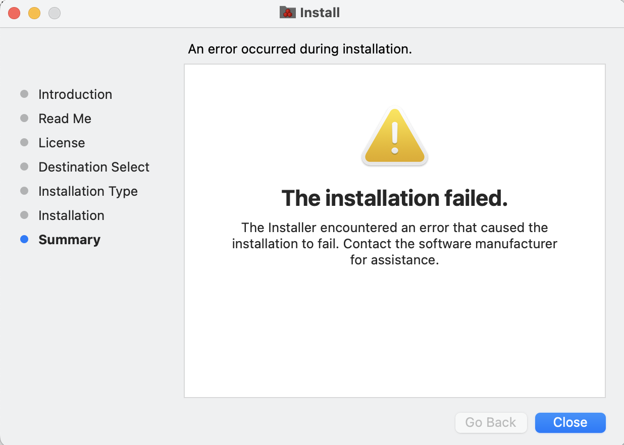Click "The installation failed." heading

pyautogui.click(x=394, y=198)
